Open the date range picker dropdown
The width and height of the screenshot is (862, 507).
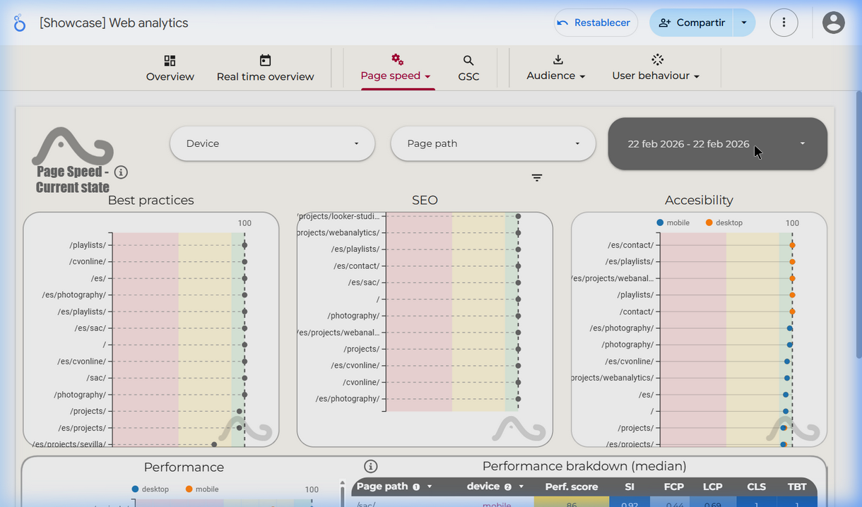pos(717,143)
